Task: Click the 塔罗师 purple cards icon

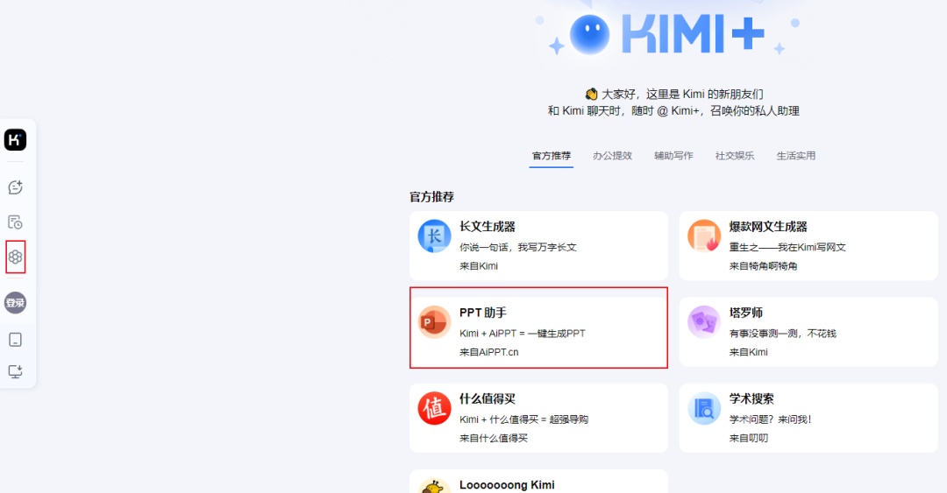Action: tap(703, 322)
